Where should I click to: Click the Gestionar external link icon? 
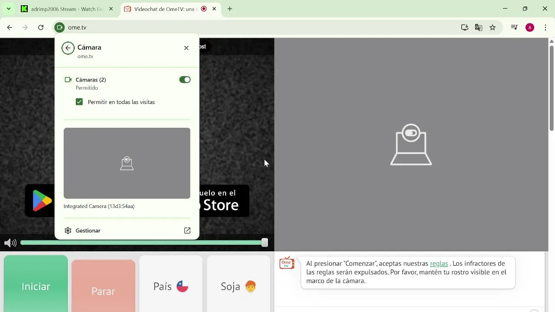point(187,231)
